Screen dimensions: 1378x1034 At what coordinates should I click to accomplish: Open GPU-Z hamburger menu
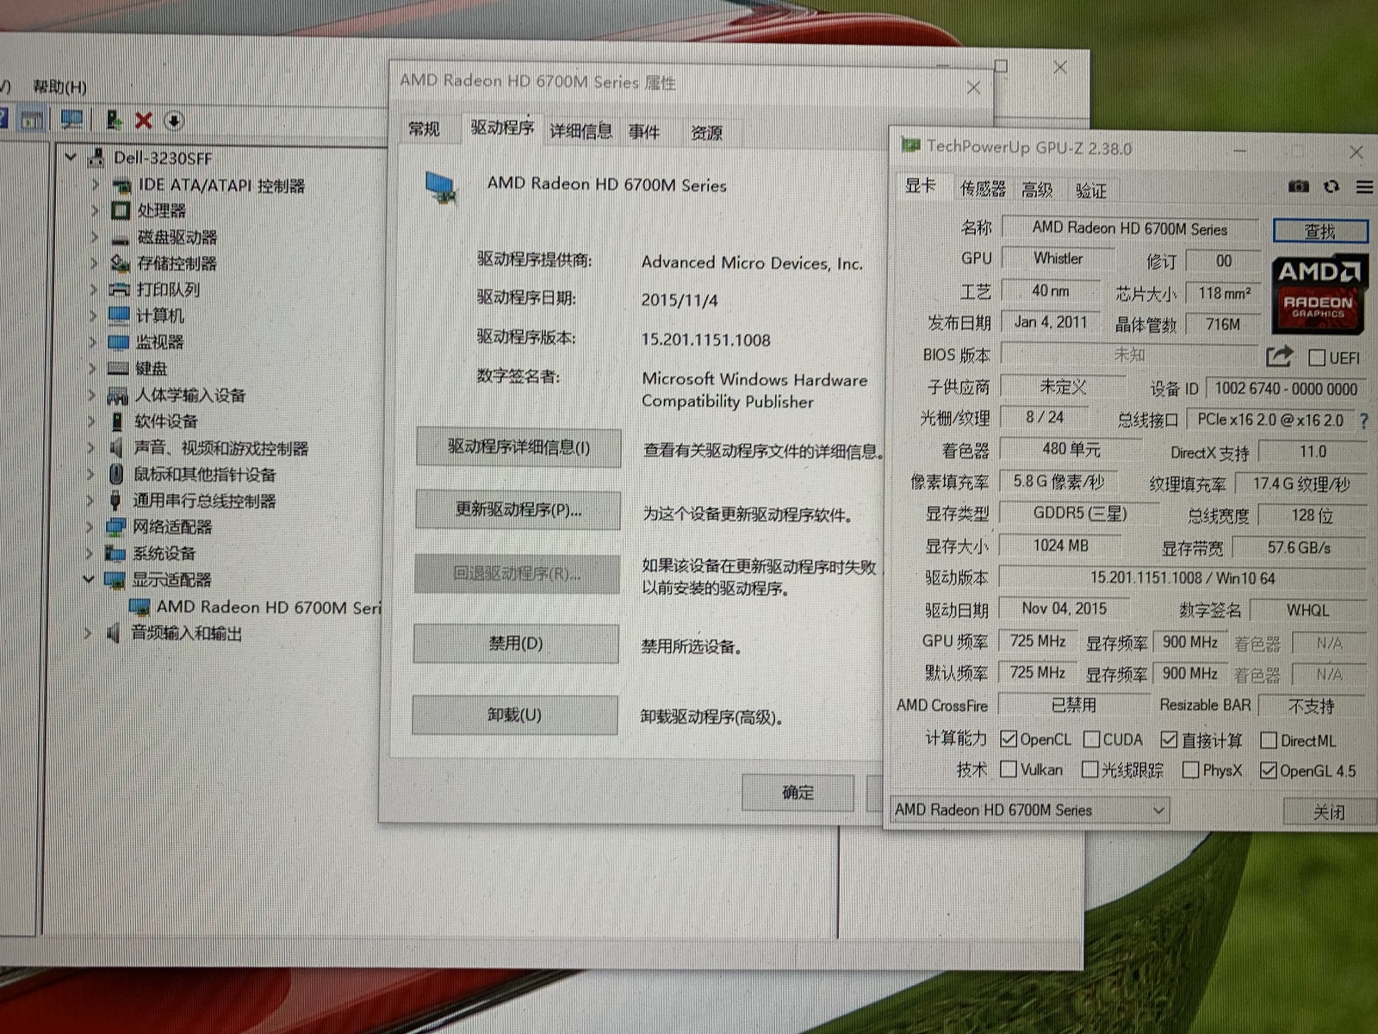(x=1364, y=186)
